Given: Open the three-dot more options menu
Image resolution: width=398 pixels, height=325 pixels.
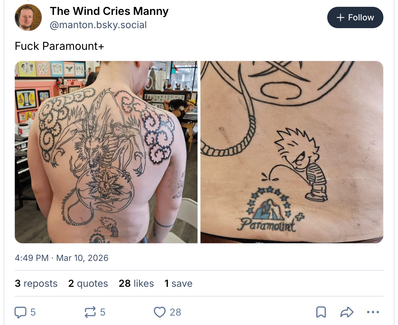Looking at the screenshot, I should coord(373,312).
